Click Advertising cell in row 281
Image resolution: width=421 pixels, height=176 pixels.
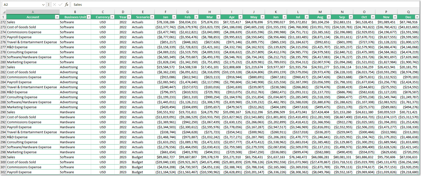point(75,67)
